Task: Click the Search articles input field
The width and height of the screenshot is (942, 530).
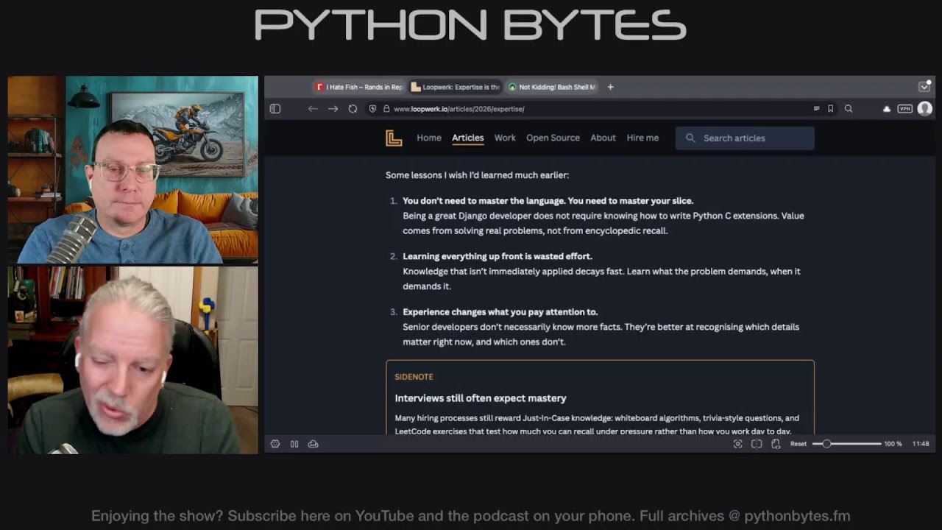Action: 745,138
